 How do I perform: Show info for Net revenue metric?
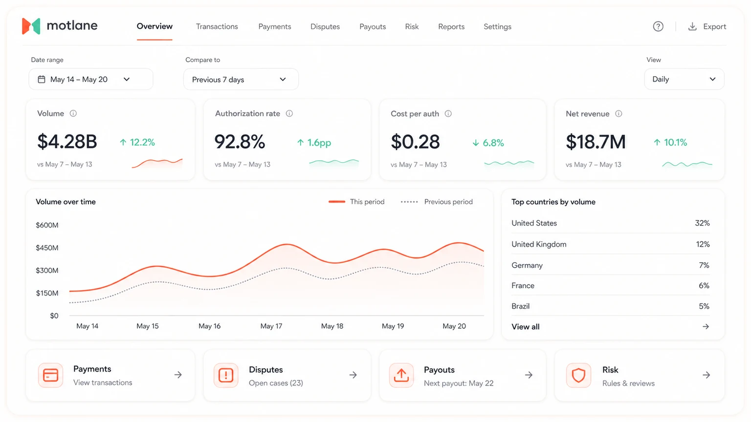coord(618,114)
